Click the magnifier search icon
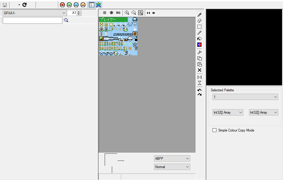Screen dimensions: 283x180 (66, 20)
